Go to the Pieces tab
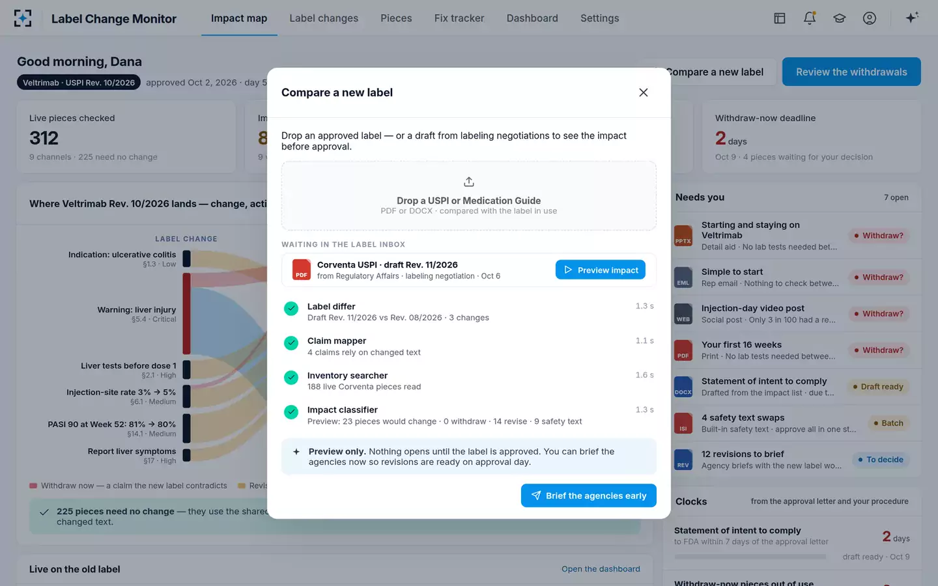938x586 pixels. click(x=396, y=18)
